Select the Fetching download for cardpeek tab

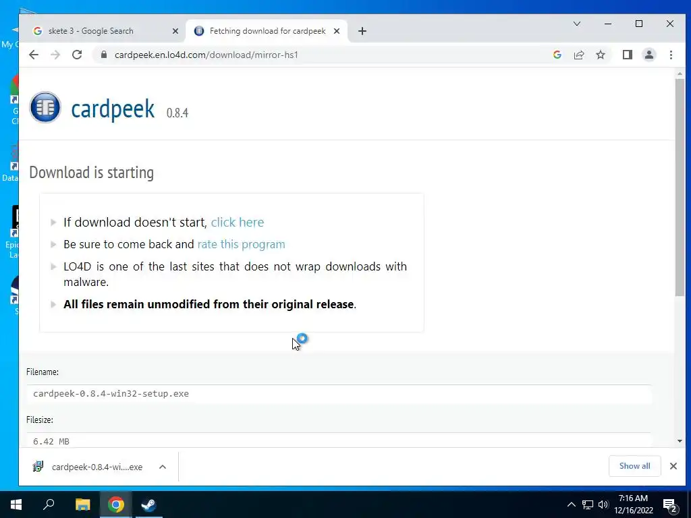pos(267,31)
